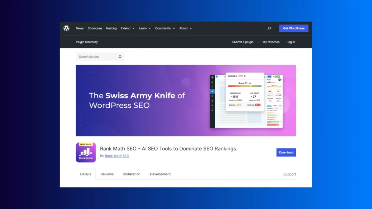The height and width of the screenshot is (209, 372).
Task: Open the My favorites link
Action: point(271,42)
